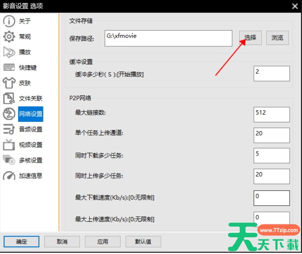This screenshot has height=254, width=302.
Task: Click the 选择 button for save path
Action: pyautogui.click(x=250, y=38)
